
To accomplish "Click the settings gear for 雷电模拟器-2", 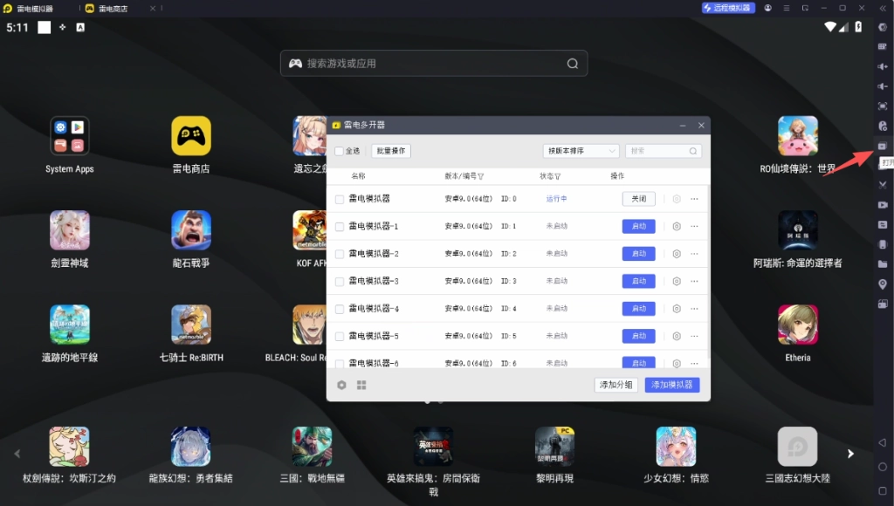I will tap(676, 253).
